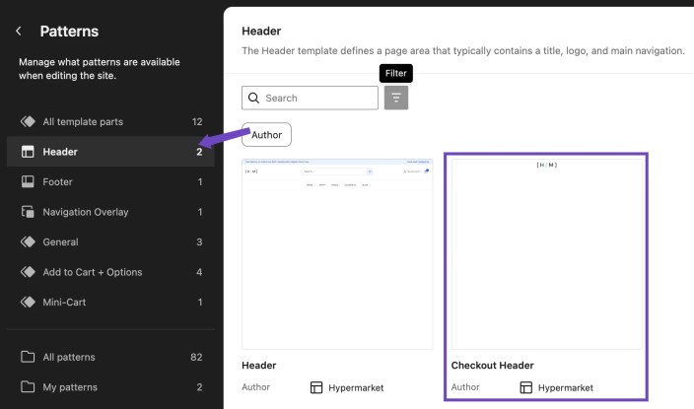Click Hypermarket author under Checkout Header
Image resolution: width=694 pixels, height=409 pixels.
(565, 387)
